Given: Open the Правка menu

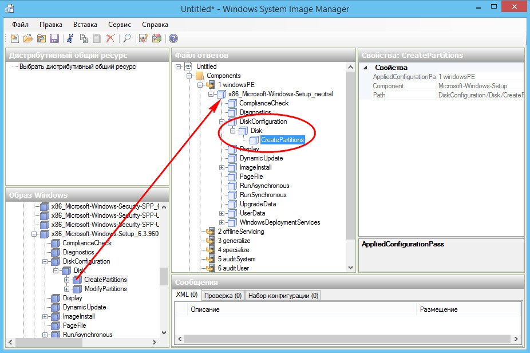Looking at the screenshot, I should point(51,25).
